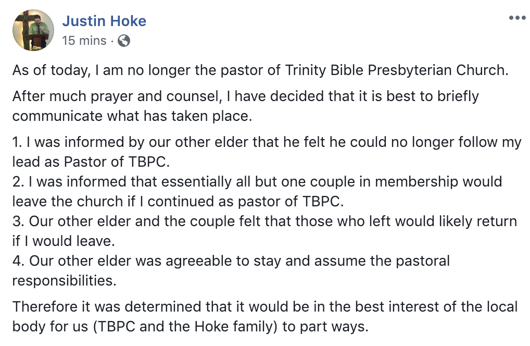Viewport: 530px width, 346px height.
Task: Click the text "lead as Pastor of TBPC."
Action: pos(91,162)
